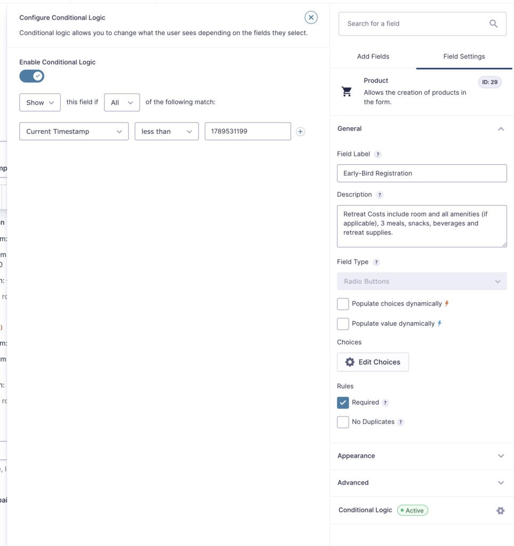The width and height of the screenshot is (514, 546).
Task: Expand the Appearance section
Action: tap(421, 456)
